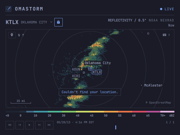The image size is (180, 135).
Task: Click the radar site square at top right
Action: tap(148, 33)
